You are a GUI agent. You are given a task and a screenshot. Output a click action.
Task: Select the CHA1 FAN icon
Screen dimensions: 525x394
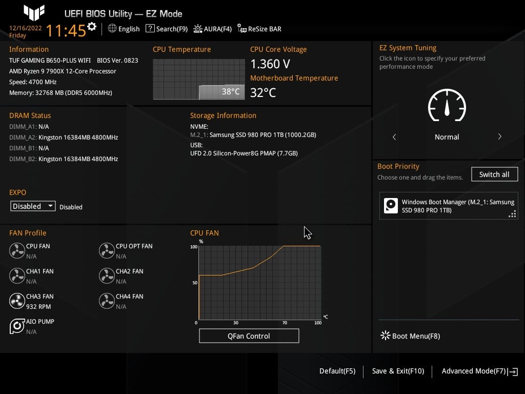17,275
